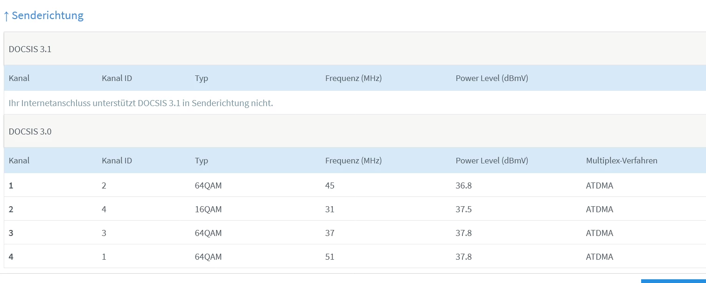Click the frequency value 31
The height and width of the screenshot is (283, 706).
[330, 209]
